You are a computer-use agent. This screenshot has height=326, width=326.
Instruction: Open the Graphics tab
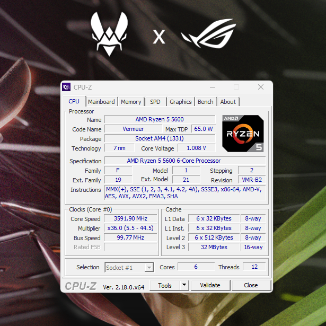[180, 102]
